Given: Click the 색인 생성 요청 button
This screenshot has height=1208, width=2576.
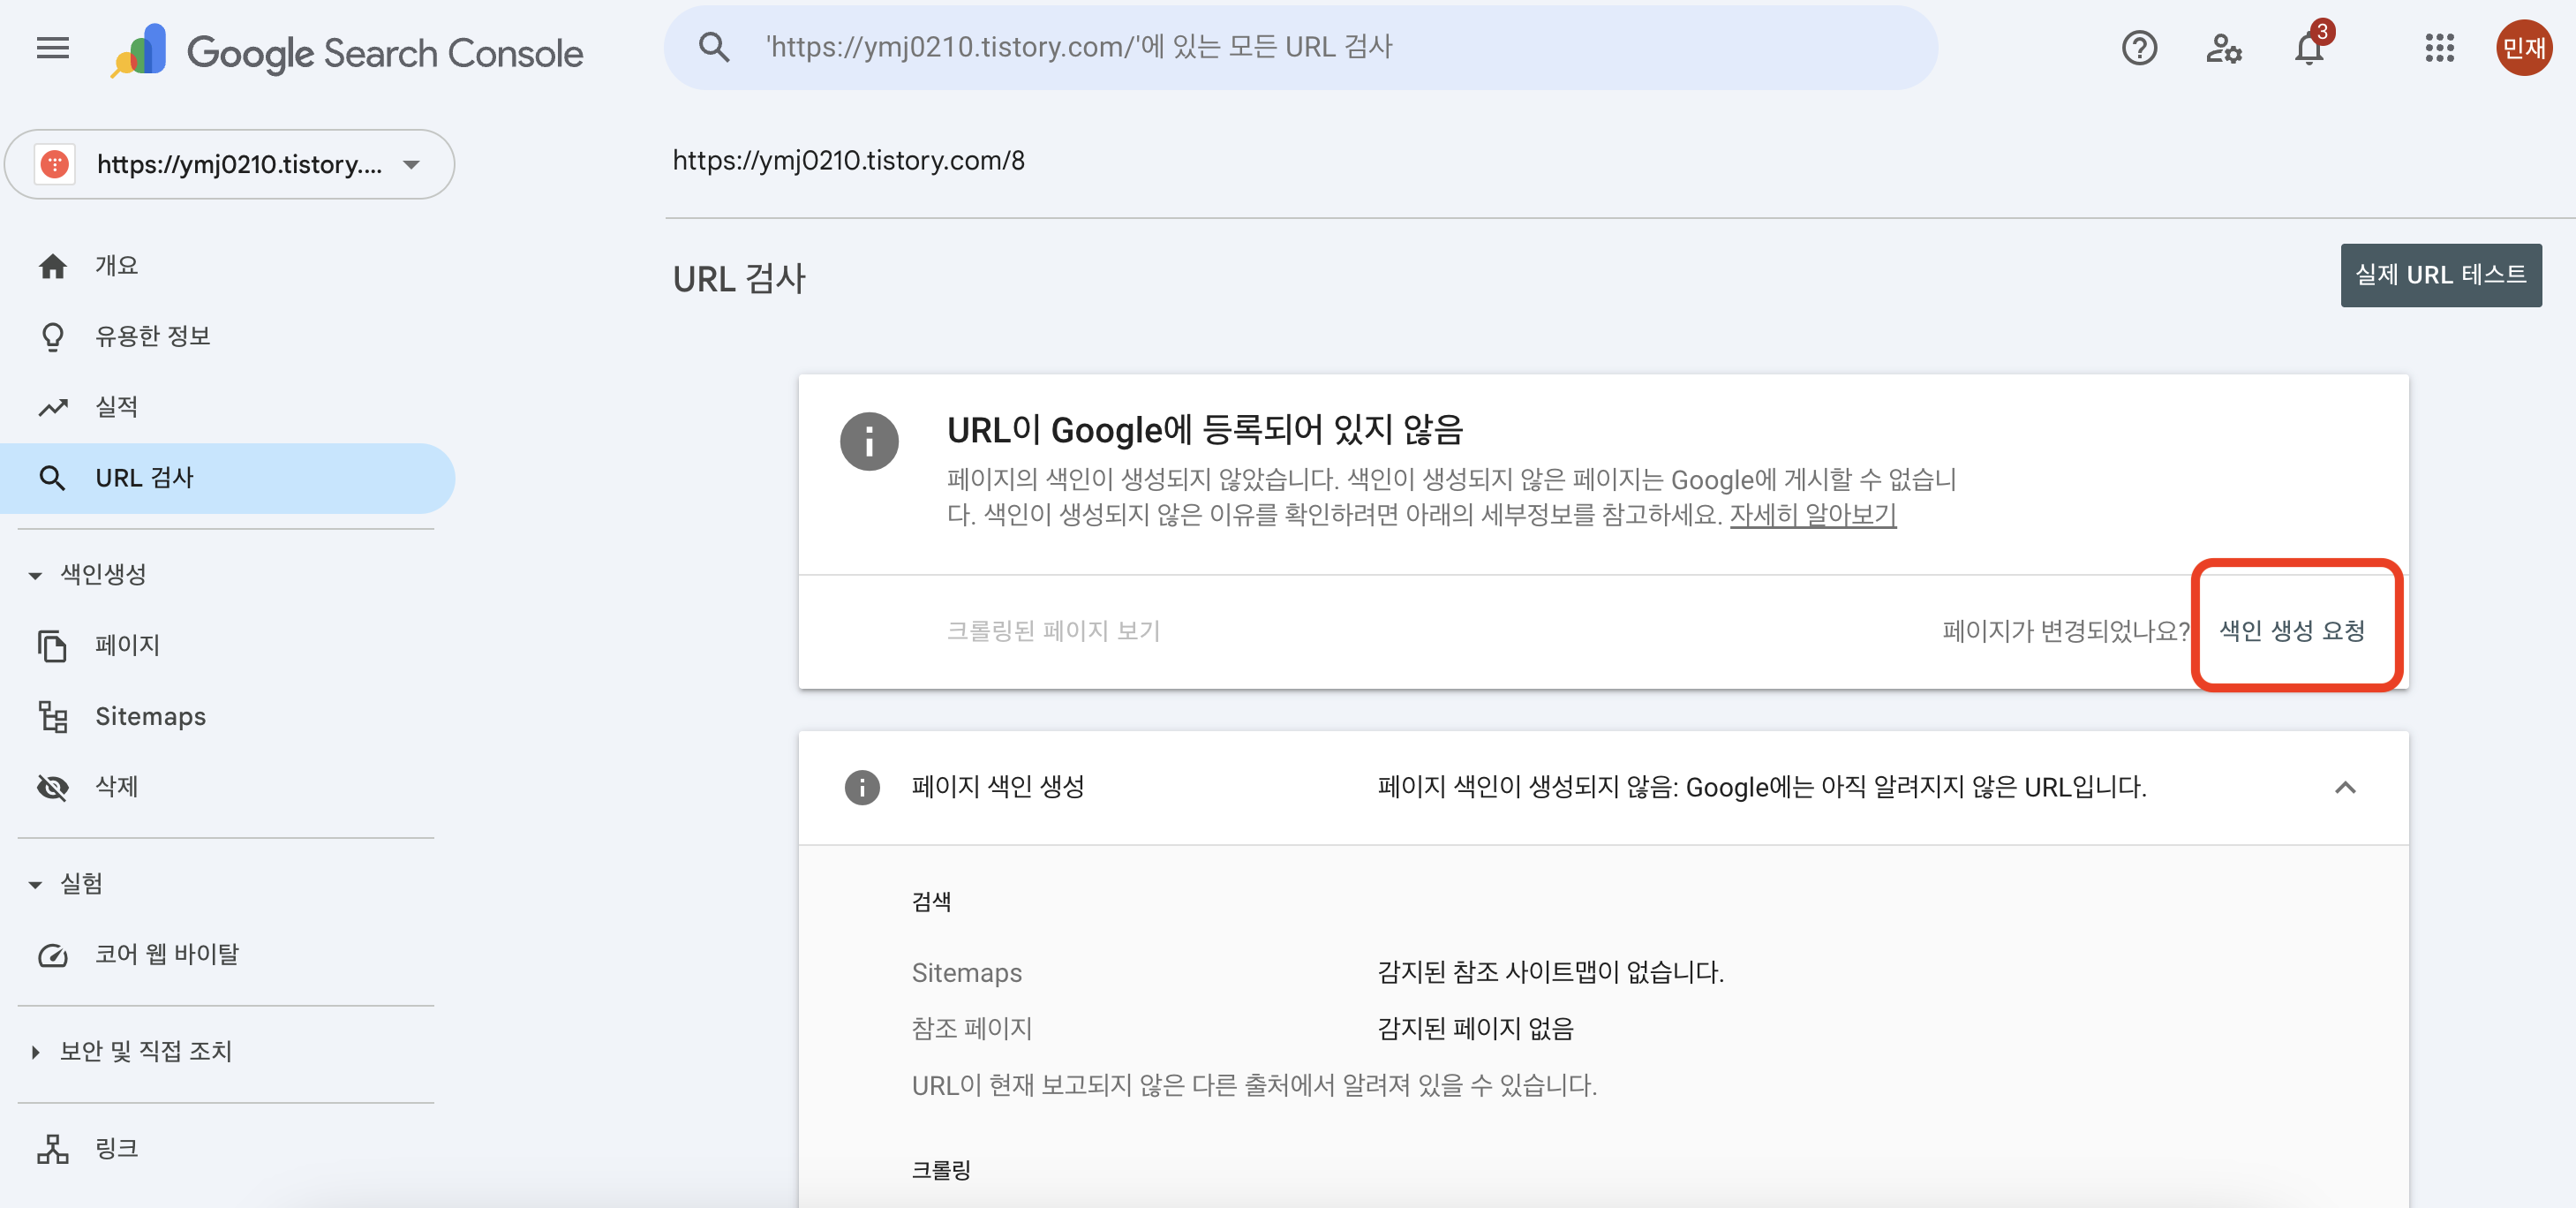Looking at the screenshot, I should (2290, 630).
